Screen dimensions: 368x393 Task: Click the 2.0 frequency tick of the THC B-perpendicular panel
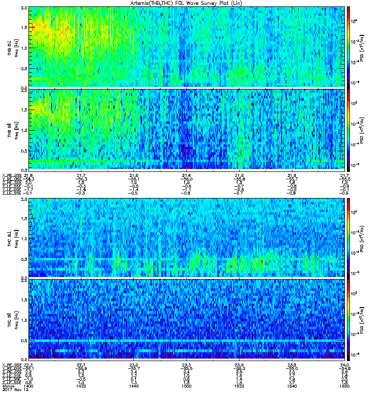pyautogui.click(x=24, y=199)
